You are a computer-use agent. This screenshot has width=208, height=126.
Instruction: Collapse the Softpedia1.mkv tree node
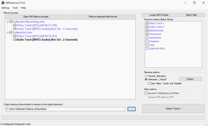pyautogui.click(x=8, y=33)
